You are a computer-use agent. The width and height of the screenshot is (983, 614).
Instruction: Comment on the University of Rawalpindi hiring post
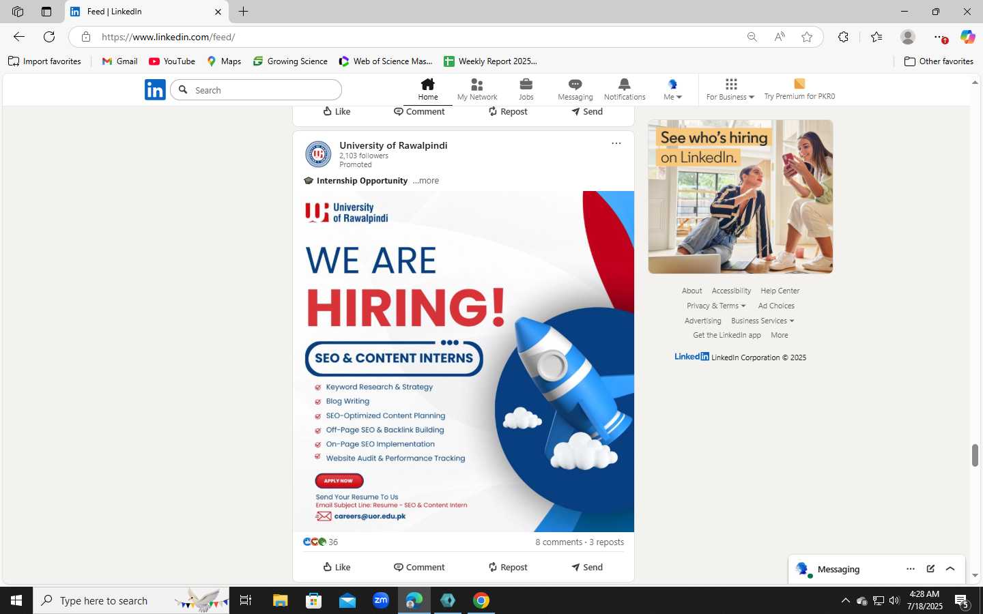click(419, 567)
